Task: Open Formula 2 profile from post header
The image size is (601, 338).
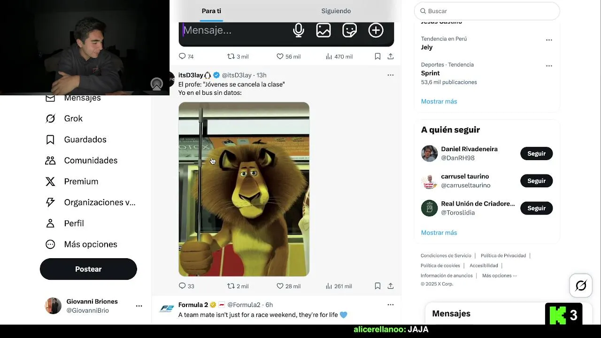Action: tap(193, 305)
